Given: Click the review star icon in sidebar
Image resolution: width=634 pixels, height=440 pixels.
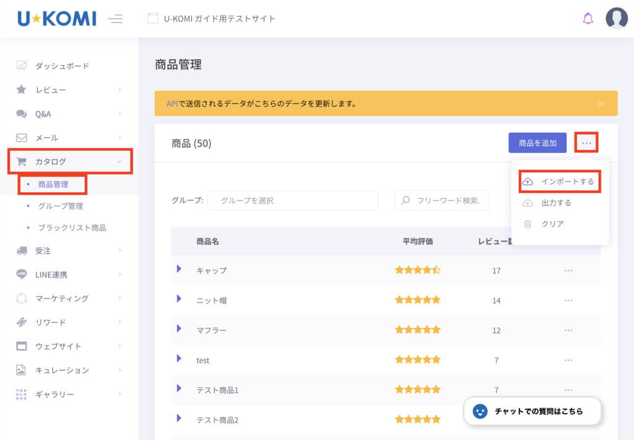Looking at the screenshot, I should click(22, 90).
